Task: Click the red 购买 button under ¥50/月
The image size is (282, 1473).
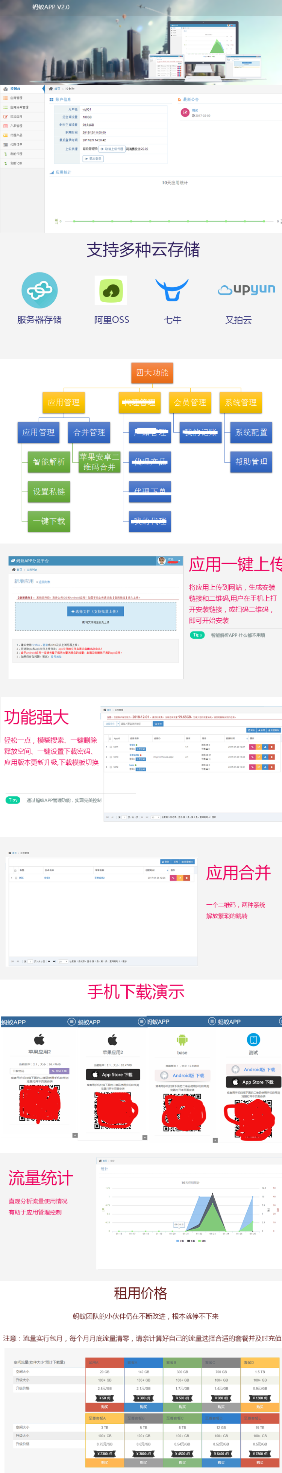Action: pos(105,1407)
